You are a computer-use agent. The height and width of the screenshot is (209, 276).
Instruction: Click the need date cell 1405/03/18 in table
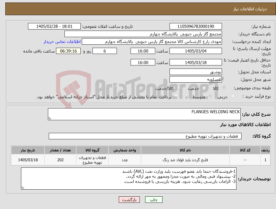[28, 160]
